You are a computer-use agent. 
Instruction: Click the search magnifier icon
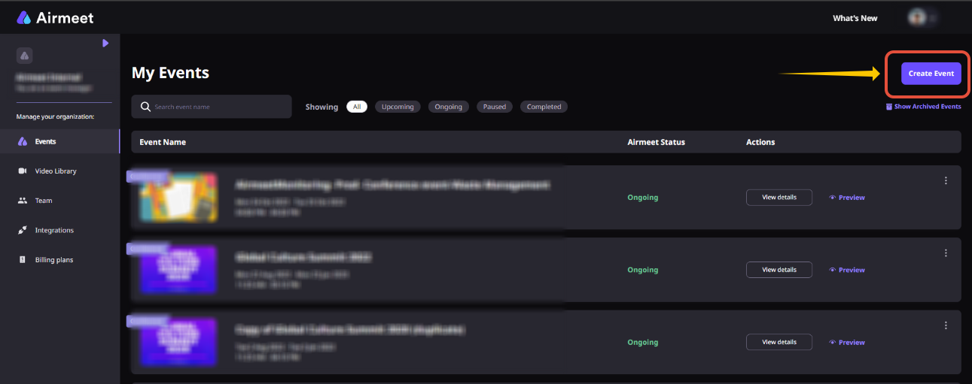tap(145, 107)
